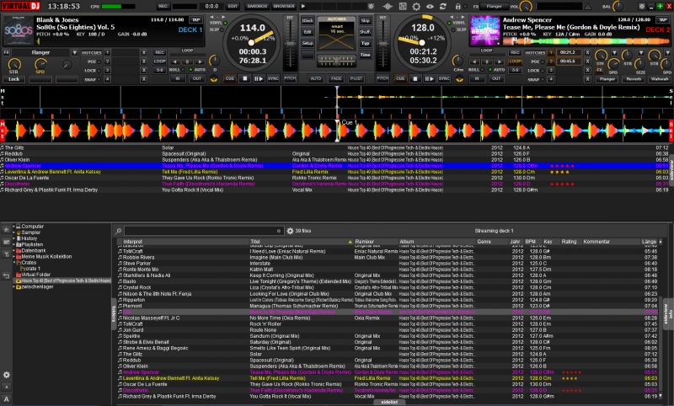Image resolution: width=674 pixels, height=406 pixels.
Task: Click the warning triangle next to master meter
Action: coord(587,7)
